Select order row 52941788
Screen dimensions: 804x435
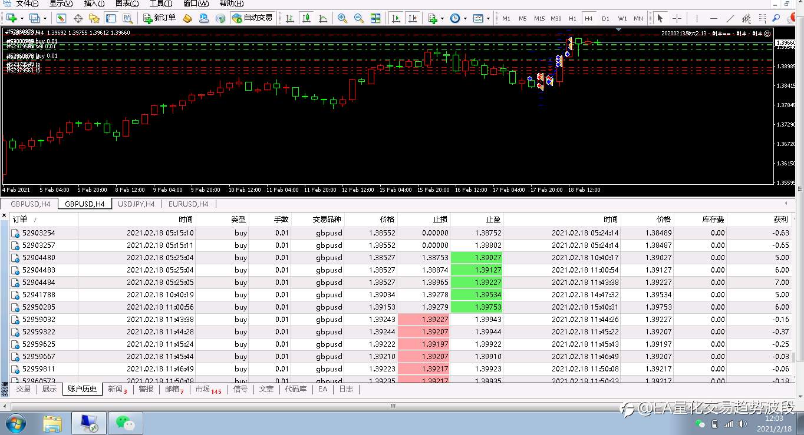(x=401, y=294)
